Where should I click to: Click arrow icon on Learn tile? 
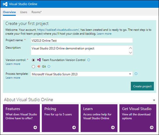(x=113, y=127)
